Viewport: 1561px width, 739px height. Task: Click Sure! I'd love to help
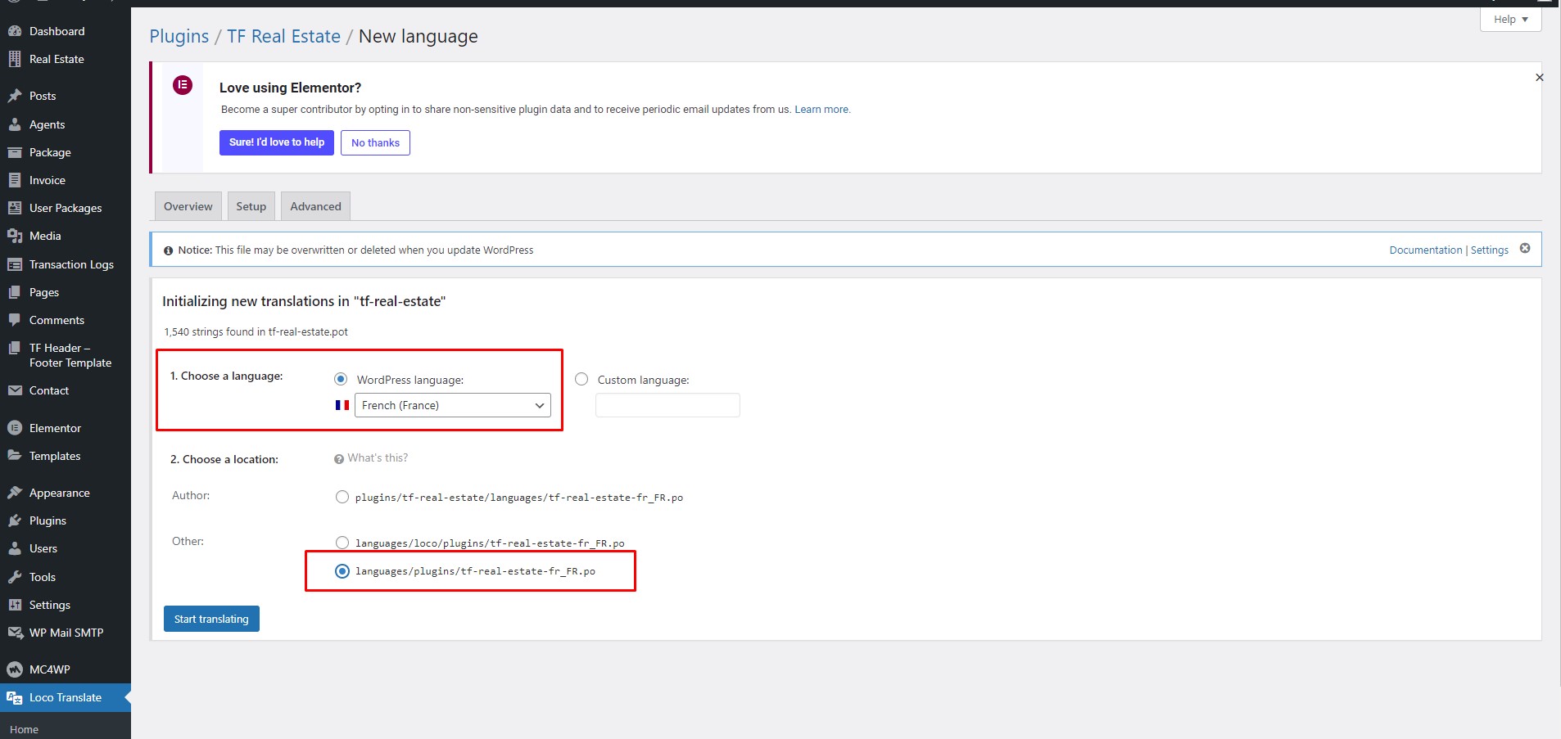click(277, 142)
